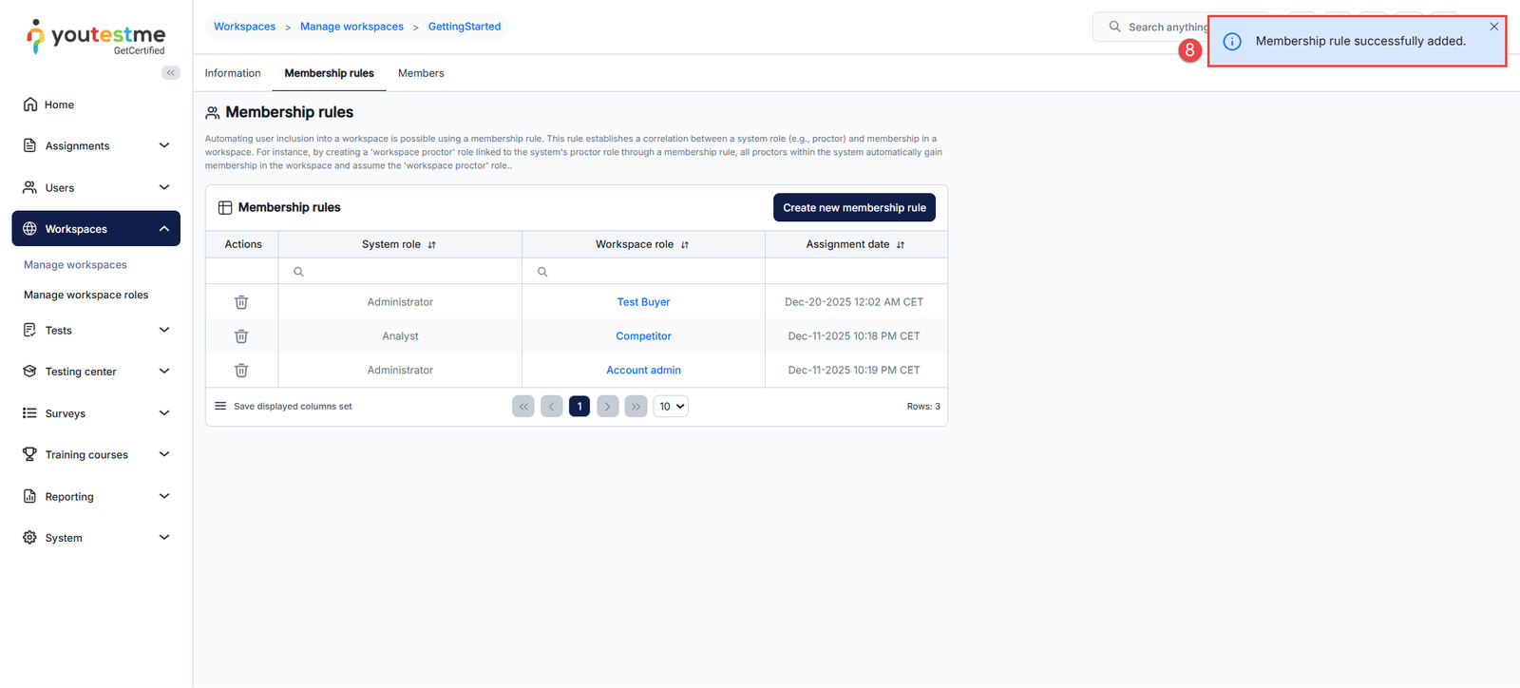Go to Manage workspace roles
1520x688 pixels.
pyautogui.click(x=86, y=296)
